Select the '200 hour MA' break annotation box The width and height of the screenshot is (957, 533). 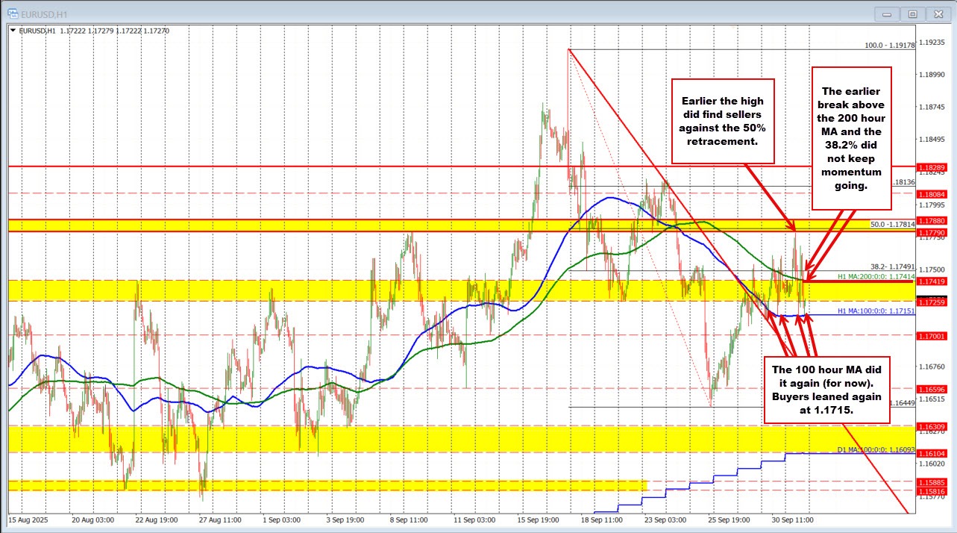850,137
